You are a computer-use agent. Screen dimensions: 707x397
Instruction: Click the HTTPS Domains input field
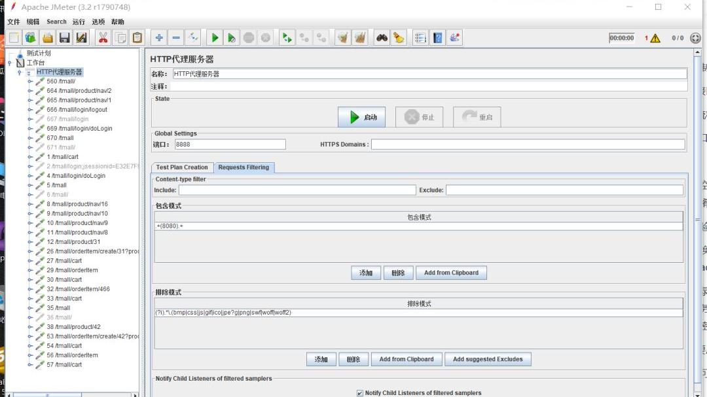[528, 144]
